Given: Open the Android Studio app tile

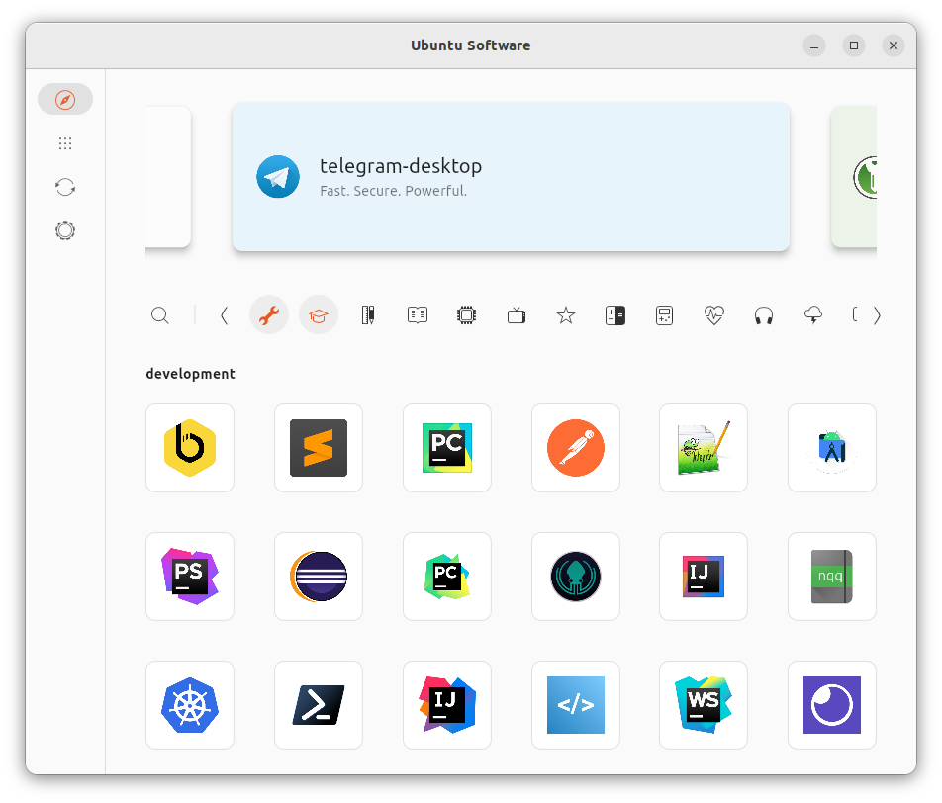Looking at the screenshot, I should (x=832, y=448).
